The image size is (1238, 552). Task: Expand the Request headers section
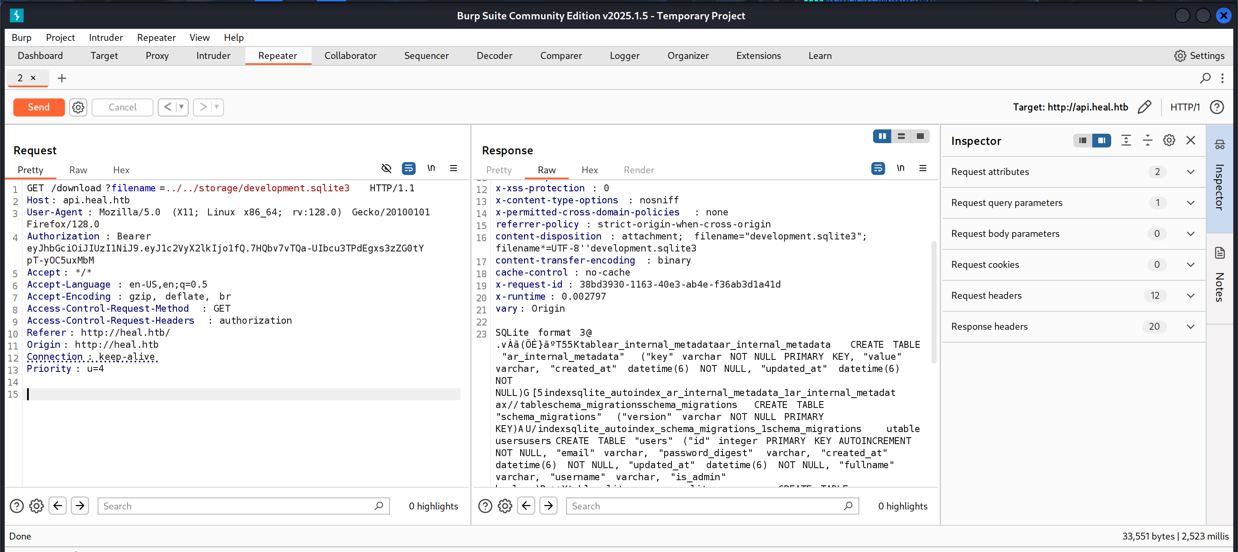click(x=1190, y=296)
